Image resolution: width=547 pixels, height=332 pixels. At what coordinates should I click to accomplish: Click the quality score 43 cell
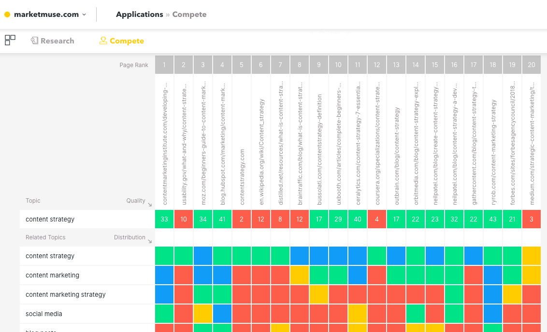pyautogui.click(x=492, y=219)
